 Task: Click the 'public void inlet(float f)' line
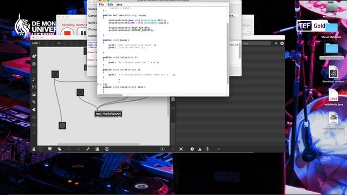coord(122,70)
